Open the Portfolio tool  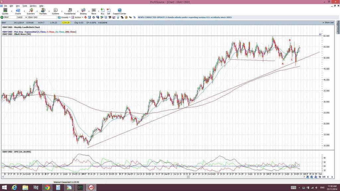coord(43,11)
